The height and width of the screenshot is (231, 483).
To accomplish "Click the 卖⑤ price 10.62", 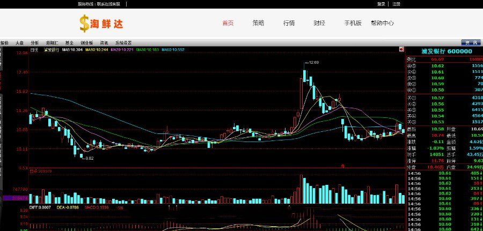I will (x=437, y=65).
